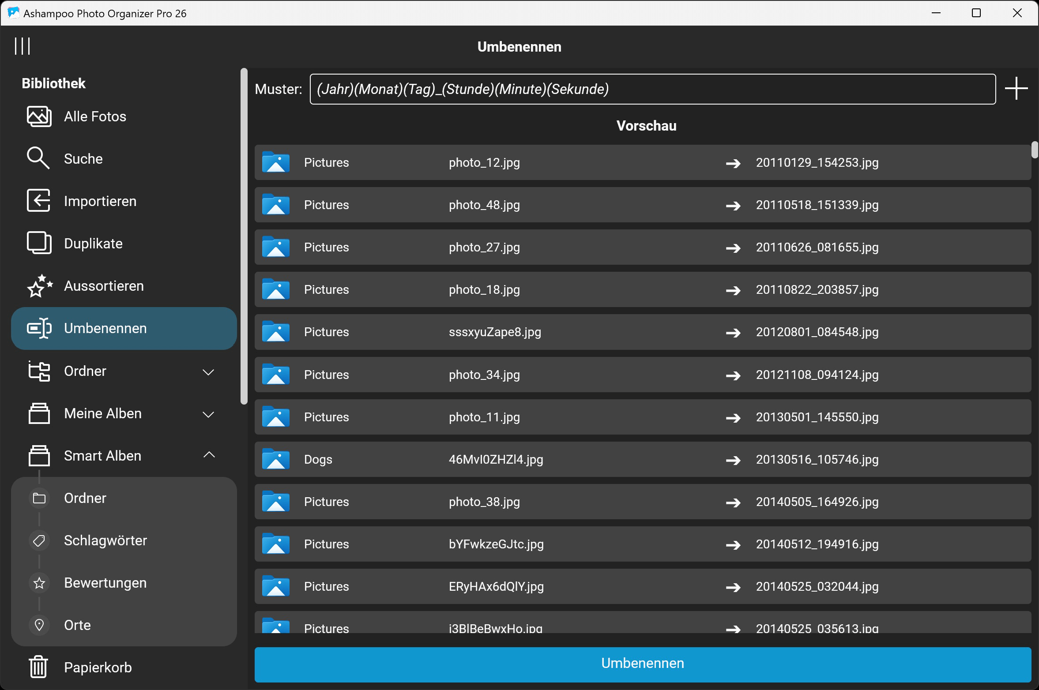Expand the Ordner section chevron
The width and height of the screenshot is (1039, 690).
208,372
